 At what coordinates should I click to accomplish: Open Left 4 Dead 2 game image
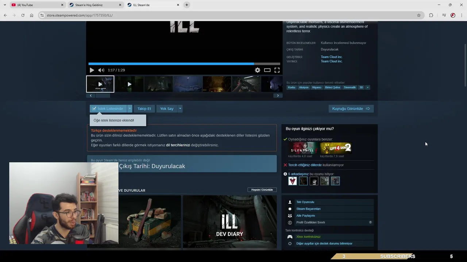point(336,148)
